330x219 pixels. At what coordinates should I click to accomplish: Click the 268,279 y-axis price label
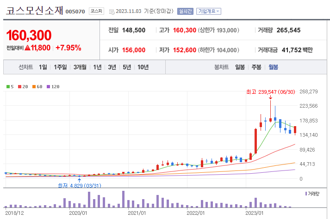(x=309, y=91)
